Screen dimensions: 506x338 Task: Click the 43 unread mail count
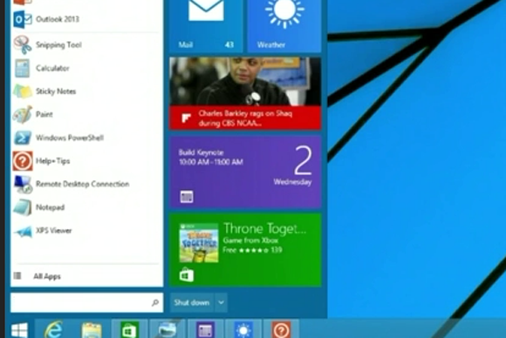point(229,44)
